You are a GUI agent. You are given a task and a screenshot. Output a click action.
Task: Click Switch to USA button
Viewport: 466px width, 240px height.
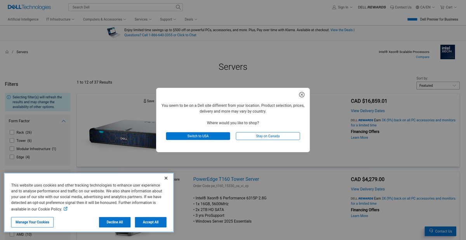[198, 136]
